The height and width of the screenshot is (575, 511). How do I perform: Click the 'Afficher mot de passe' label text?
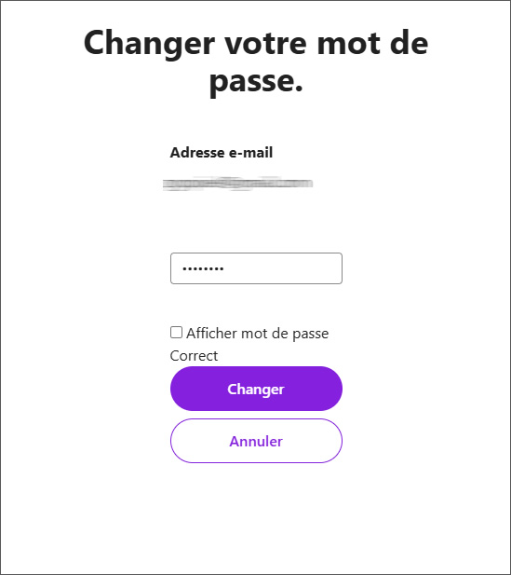point(257,334)
